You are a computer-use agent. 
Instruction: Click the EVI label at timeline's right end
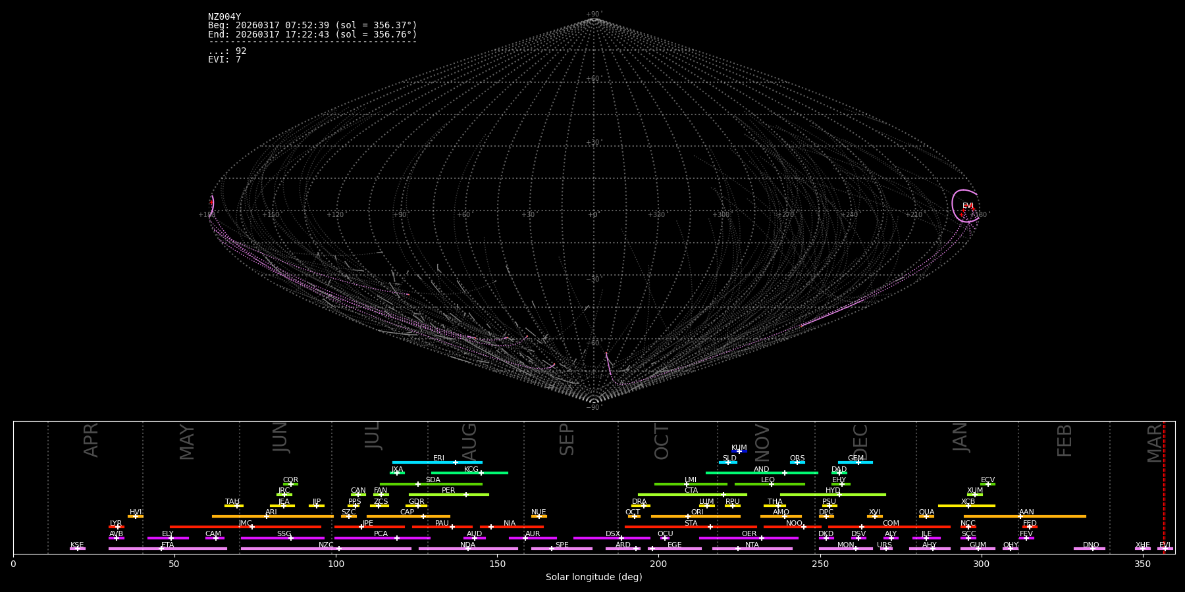pos(1165,545)
